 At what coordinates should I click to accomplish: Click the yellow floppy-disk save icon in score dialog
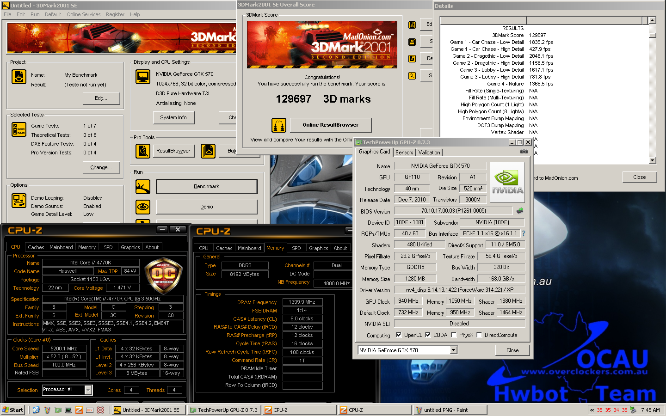tap(412, 42)
